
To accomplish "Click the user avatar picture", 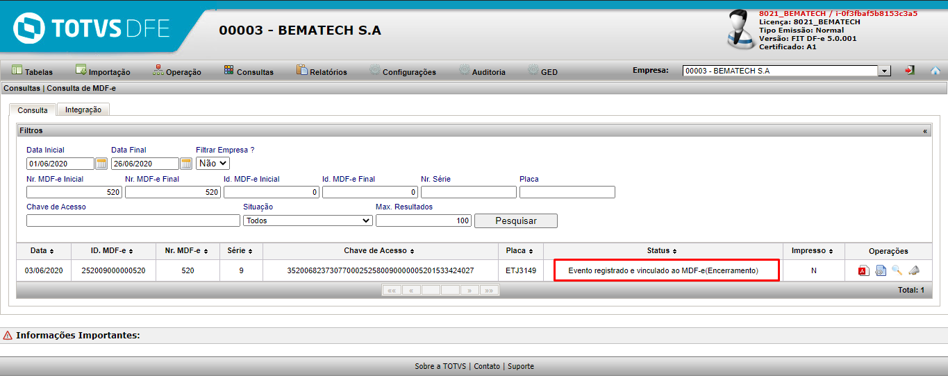I will click(x=741, y=30).
